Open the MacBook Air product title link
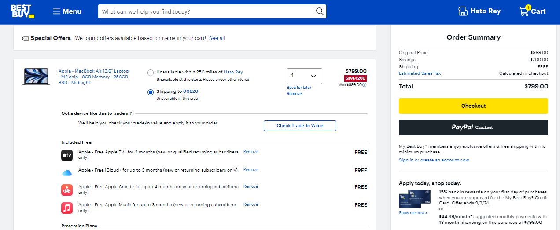560x230 pixels. coord(94,77)
